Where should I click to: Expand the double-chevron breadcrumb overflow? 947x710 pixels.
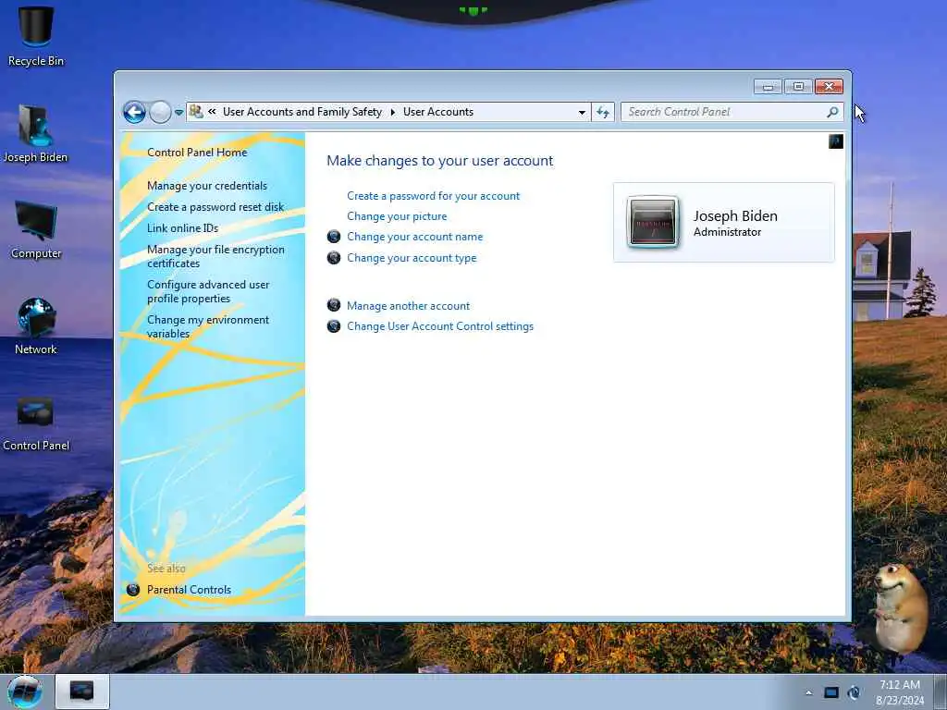212,112
